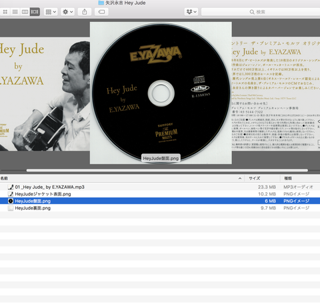The width and height of the screenshot is (320, 305).
Task: Click the Cover Flow horizontal scrollbar
Action: [167, 170]
